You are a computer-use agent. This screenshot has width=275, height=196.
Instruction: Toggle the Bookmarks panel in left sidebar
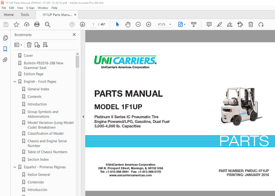[x=5, y=49]
